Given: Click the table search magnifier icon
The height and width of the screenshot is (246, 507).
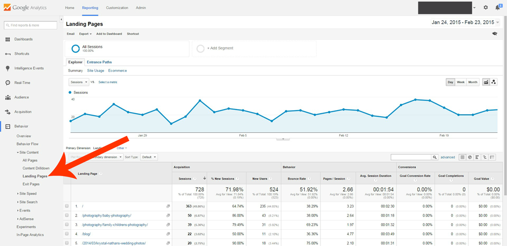Looking at the screenshot, I should click(x=434, y=157).
